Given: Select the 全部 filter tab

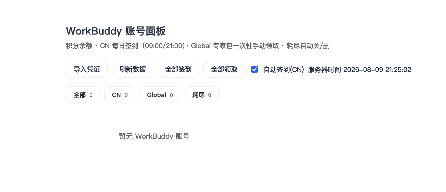Looking at the screenshot, I should [x=83, y=95].
